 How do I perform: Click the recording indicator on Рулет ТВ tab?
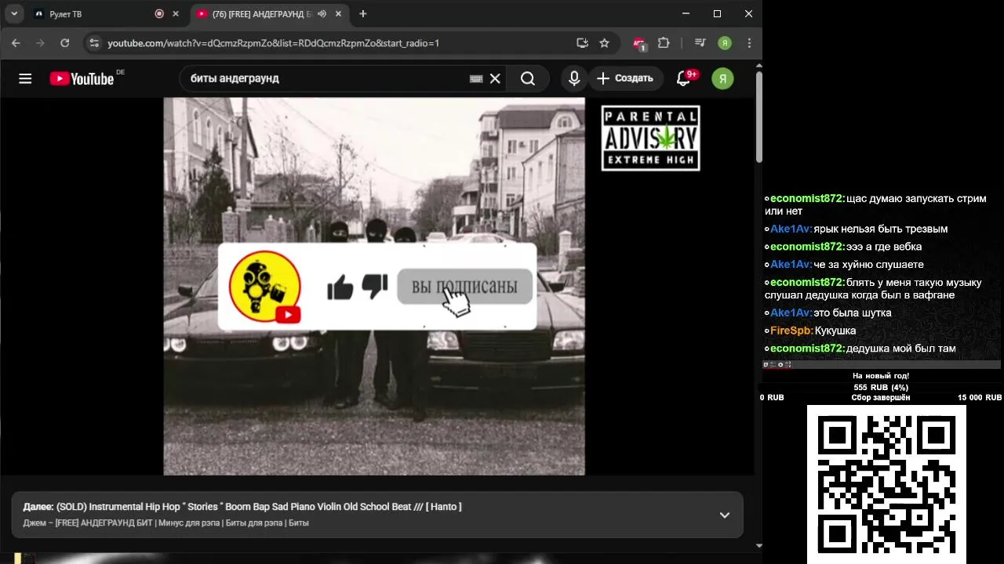click(159, 14)
